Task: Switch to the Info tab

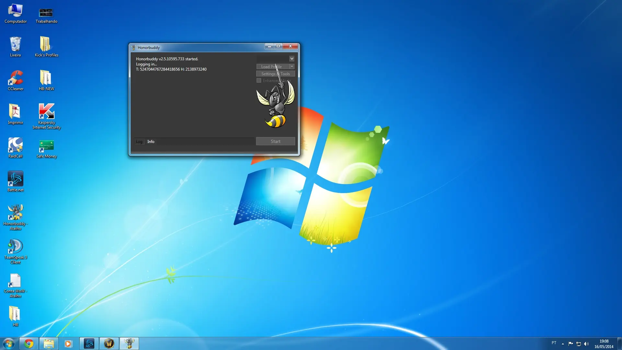Action: pos(151,142)
